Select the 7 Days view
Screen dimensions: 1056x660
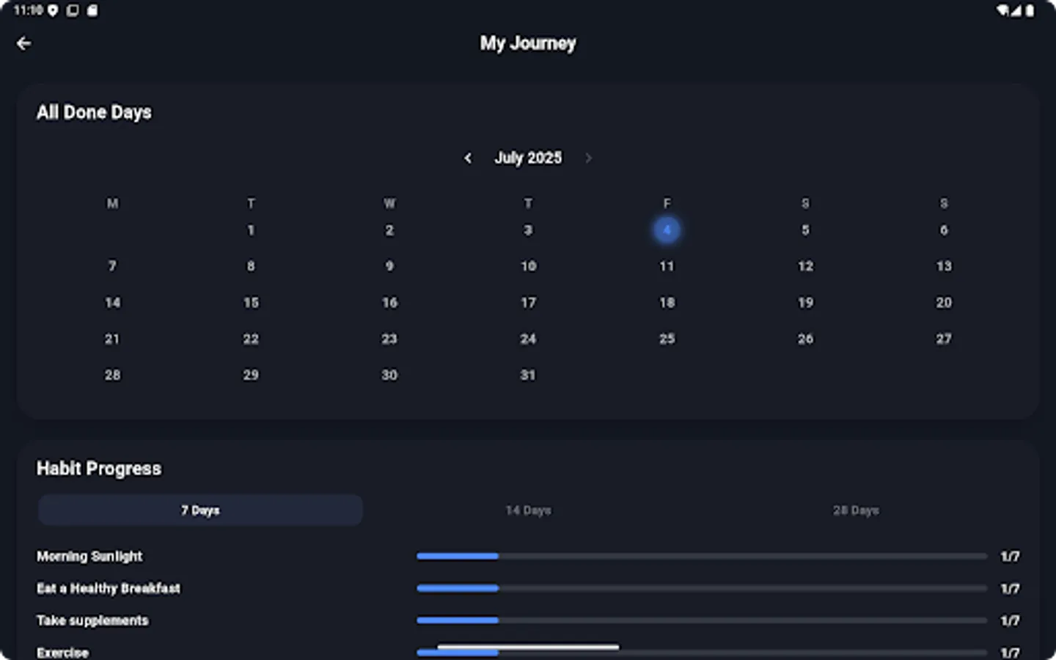pyautogui.click(x=199, y=510)
